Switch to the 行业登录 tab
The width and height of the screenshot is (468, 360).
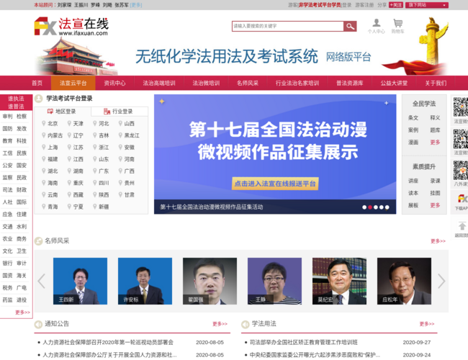pyautogui.click(x=120, y=112)
